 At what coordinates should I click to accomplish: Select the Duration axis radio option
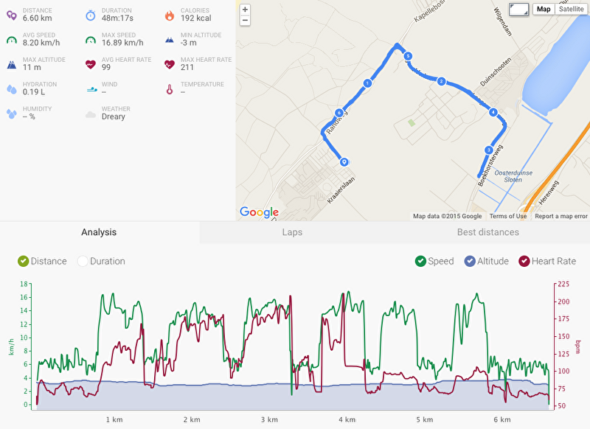(x=83, y=261)
